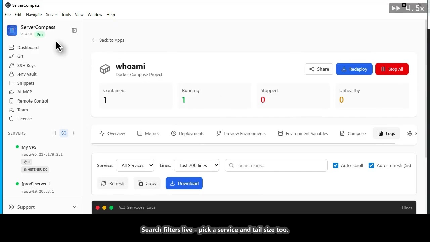Open the Help menu
Image resolution: width=430 pixels, height=242 pixels.
tap(111, 15)
